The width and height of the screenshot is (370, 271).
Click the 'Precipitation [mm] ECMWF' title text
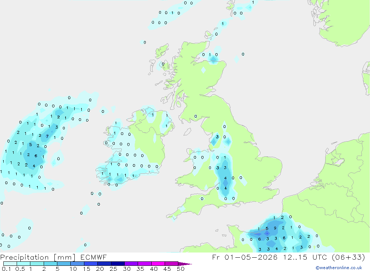(x=54, y=257)
